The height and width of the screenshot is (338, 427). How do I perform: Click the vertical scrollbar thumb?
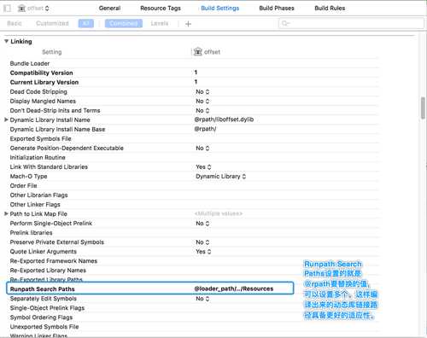click(x=423, y=108)
